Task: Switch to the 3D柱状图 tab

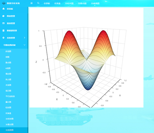Action: pos(69,3)
